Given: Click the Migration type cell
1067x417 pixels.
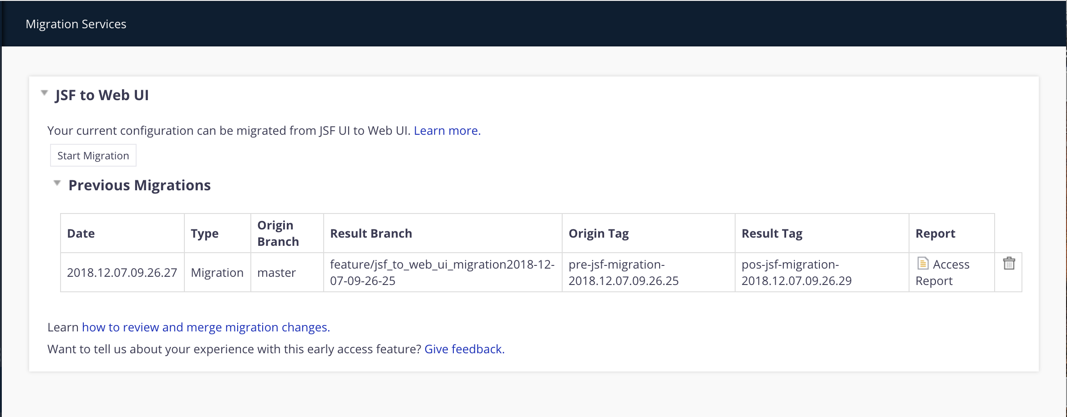Looking at the screenshot, I should [218, 272].
